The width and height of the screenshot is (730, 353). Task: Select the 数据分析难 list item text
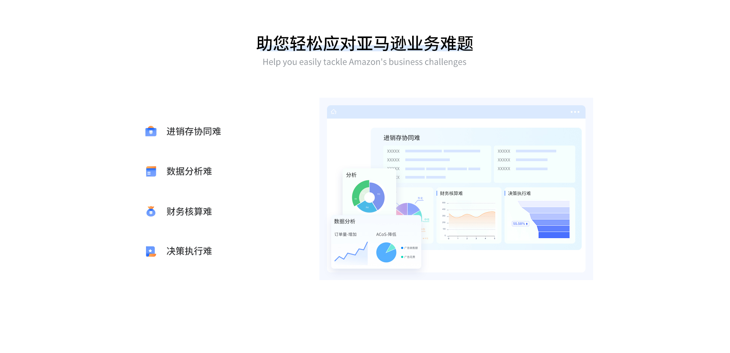189,171
